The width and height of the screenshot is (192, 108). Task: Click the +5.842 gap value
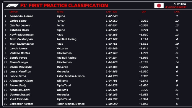pos(144,104)
